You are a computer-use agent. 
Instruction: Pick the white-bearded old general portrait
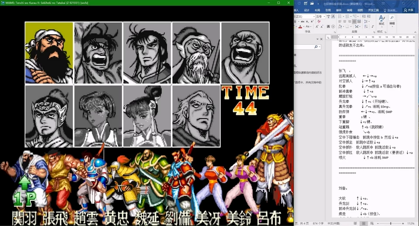pyautogui.click(x=196, y=53)
